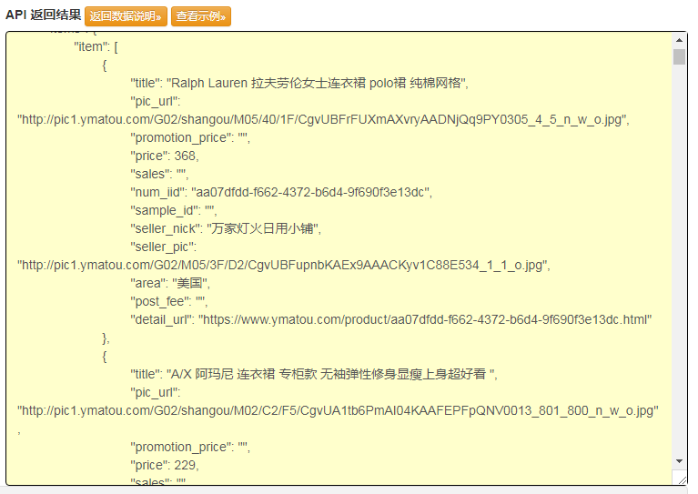Click the CgvUBFupnbKAEx9 seller image URL
The width and height of the screenshot is (698, 494).
284,266
